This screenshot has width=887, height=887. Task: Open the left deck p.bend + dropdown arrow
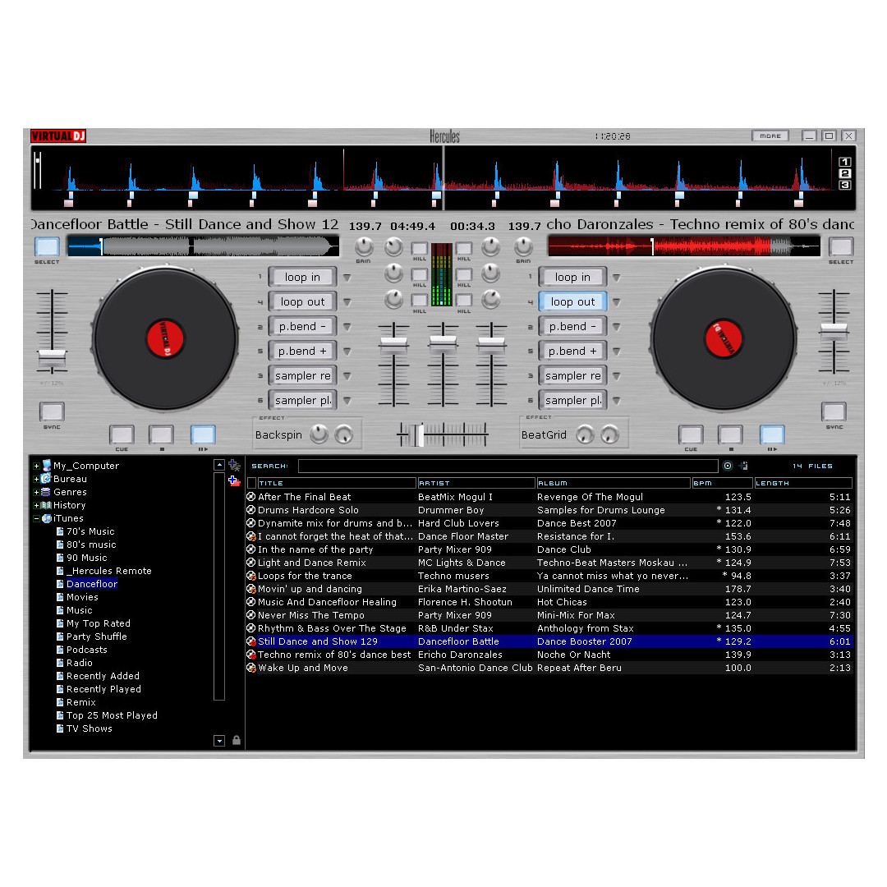(x=347, y=352)
